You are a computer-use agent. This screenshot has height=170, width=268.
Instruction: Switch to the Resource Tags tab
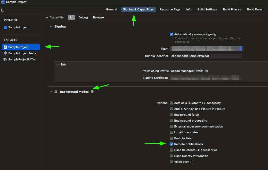170,10
